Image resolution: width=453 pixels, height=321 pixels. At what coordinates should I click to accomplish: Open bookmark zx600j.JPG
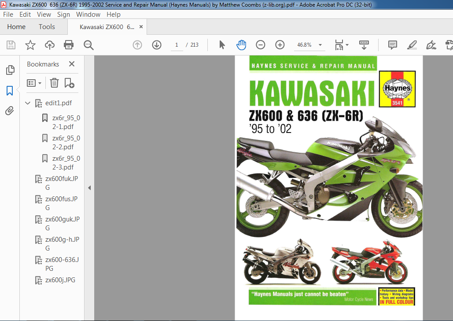[60, 280]
